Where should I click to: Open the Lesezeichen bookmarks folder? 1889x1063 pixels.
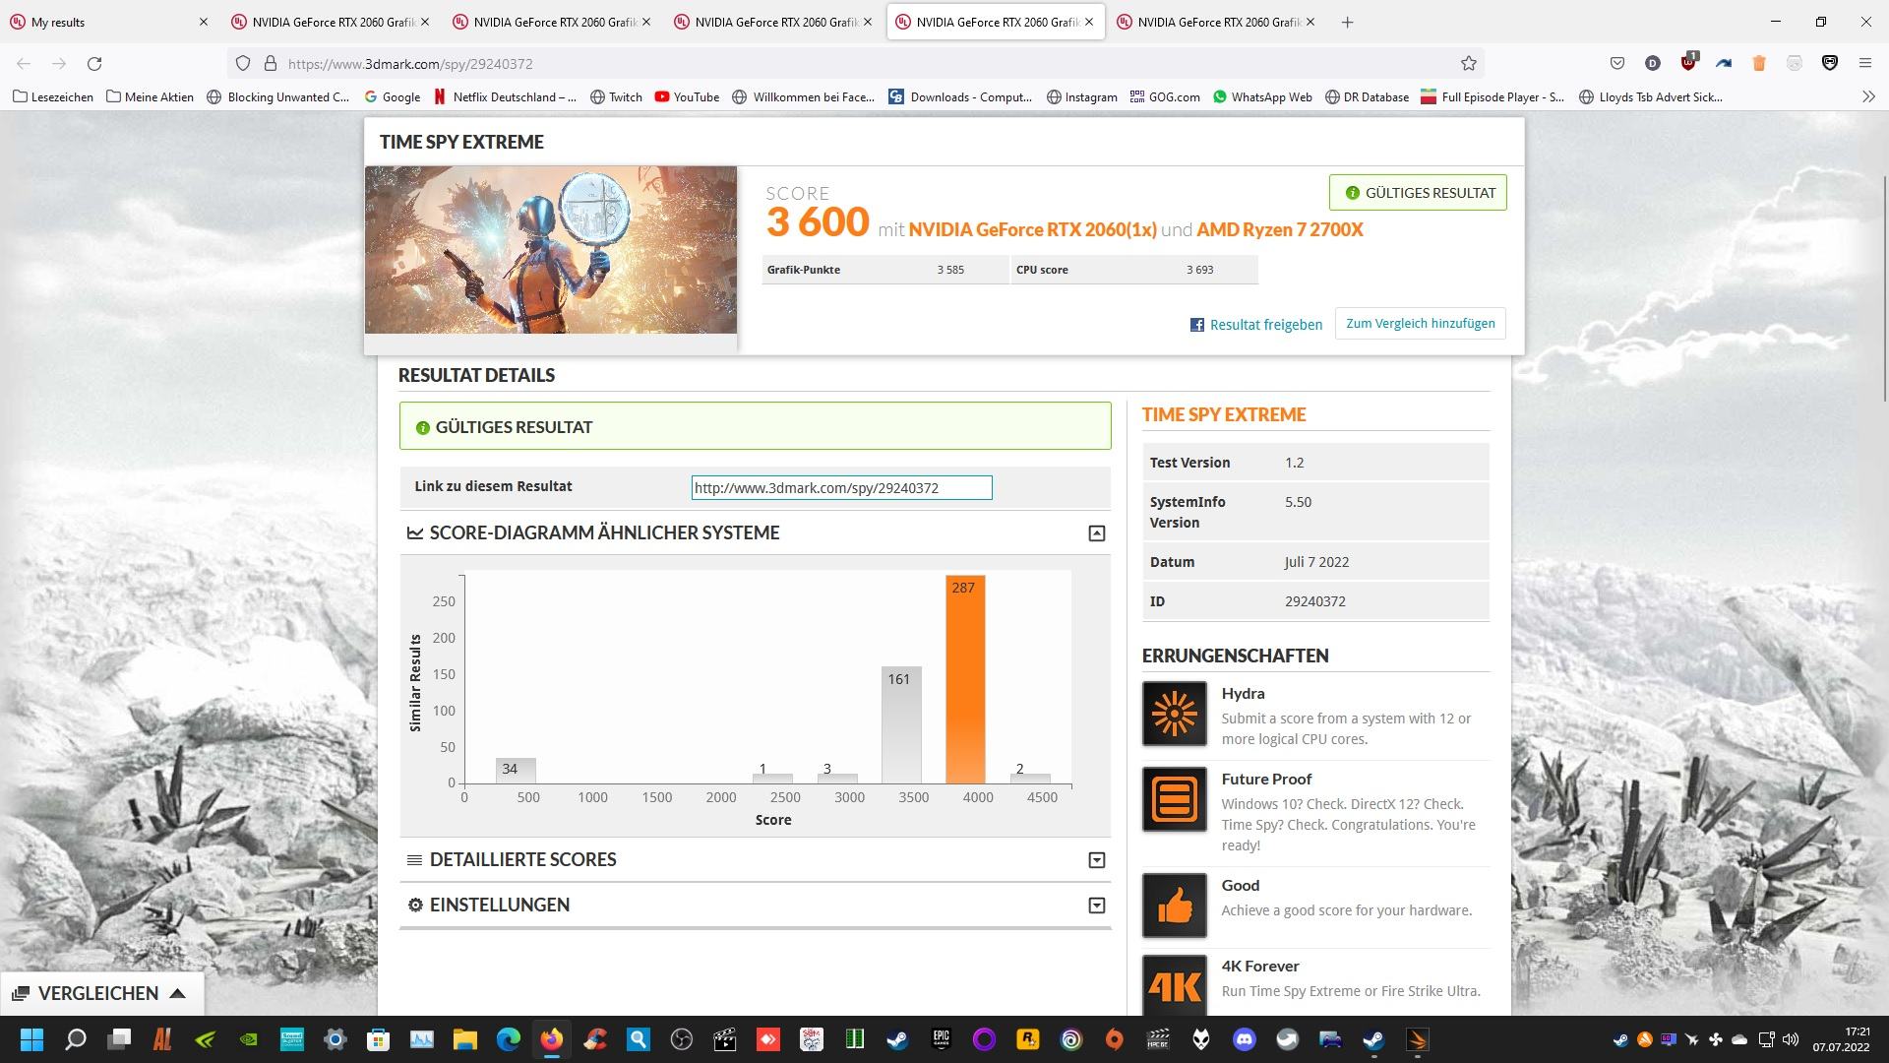point(53,96)
